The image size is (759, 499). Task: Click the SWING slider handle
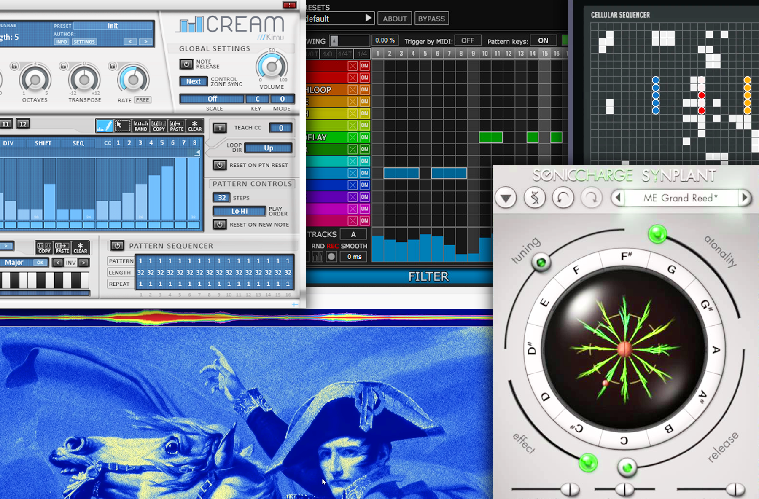tap(334, 40)
